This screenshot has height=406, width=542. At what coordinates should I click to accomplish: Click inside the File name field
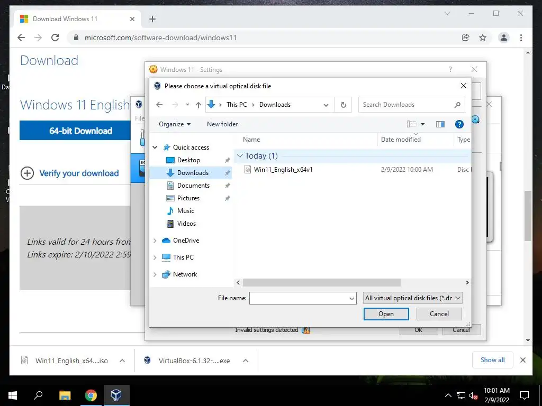pos(299,298)
